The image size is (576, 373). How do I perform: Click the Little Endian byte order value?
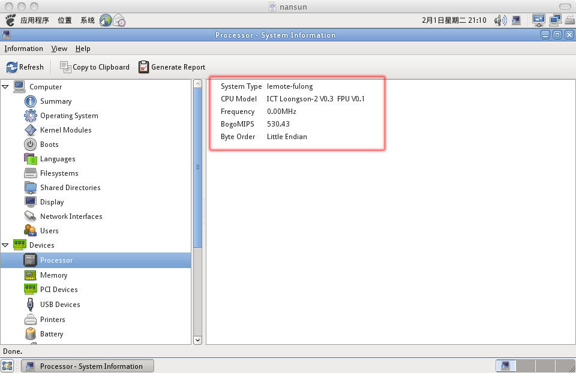[x=287, y=137]
